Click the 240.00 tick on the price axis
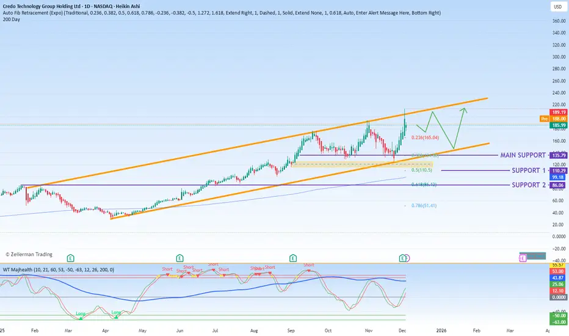This screenshot has height=336, width=569. (559, 93)
